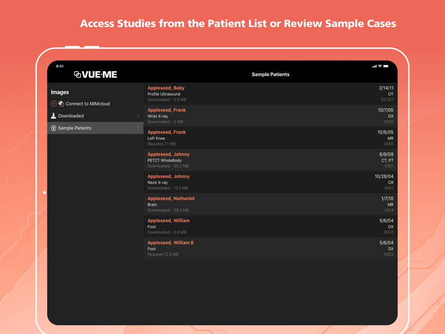Click the Downloaded - 2 MB status text
This screenshot has height=334, width=445.
click(x=165, y=122)
